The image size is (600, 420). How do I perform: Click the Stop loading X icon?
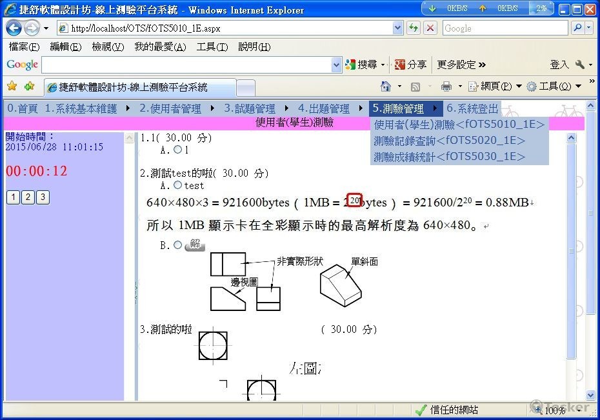[430, 28]
